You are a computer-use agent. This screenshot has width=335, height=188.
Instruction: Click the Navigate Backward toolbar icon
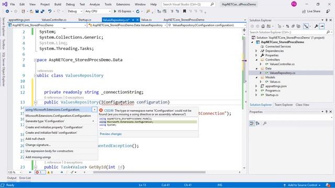(7, 11)
